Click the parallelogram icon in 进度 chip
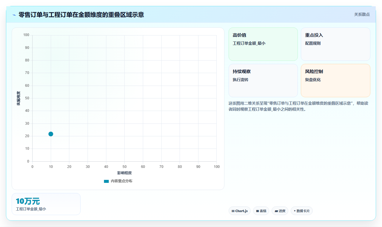Screen dimensions: 382x227 point(276,211)
